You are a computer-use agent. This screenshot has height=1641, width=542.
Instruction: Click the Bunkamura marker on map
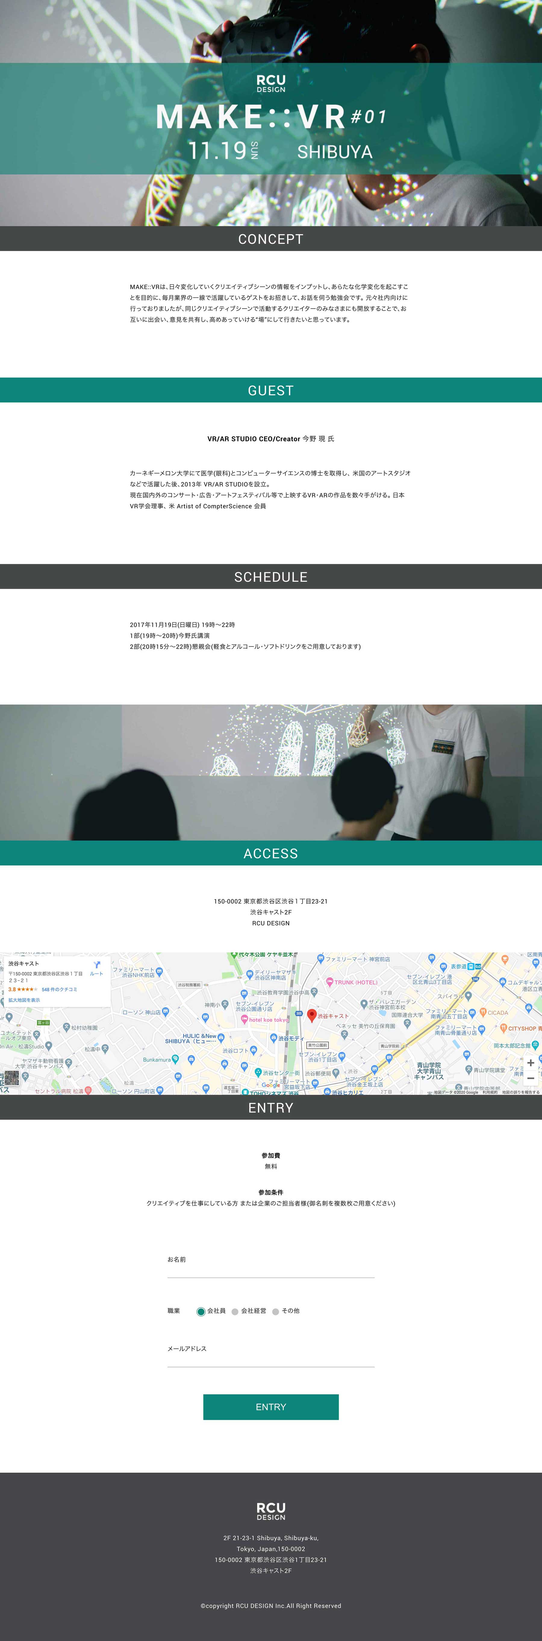point(176,1060)
